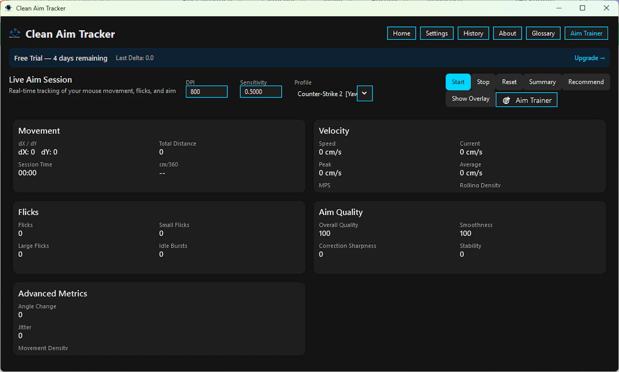Click the Clean Aim Tracker logo icon
The width and height of the screenshot is (619, 372).
(15, 34)
